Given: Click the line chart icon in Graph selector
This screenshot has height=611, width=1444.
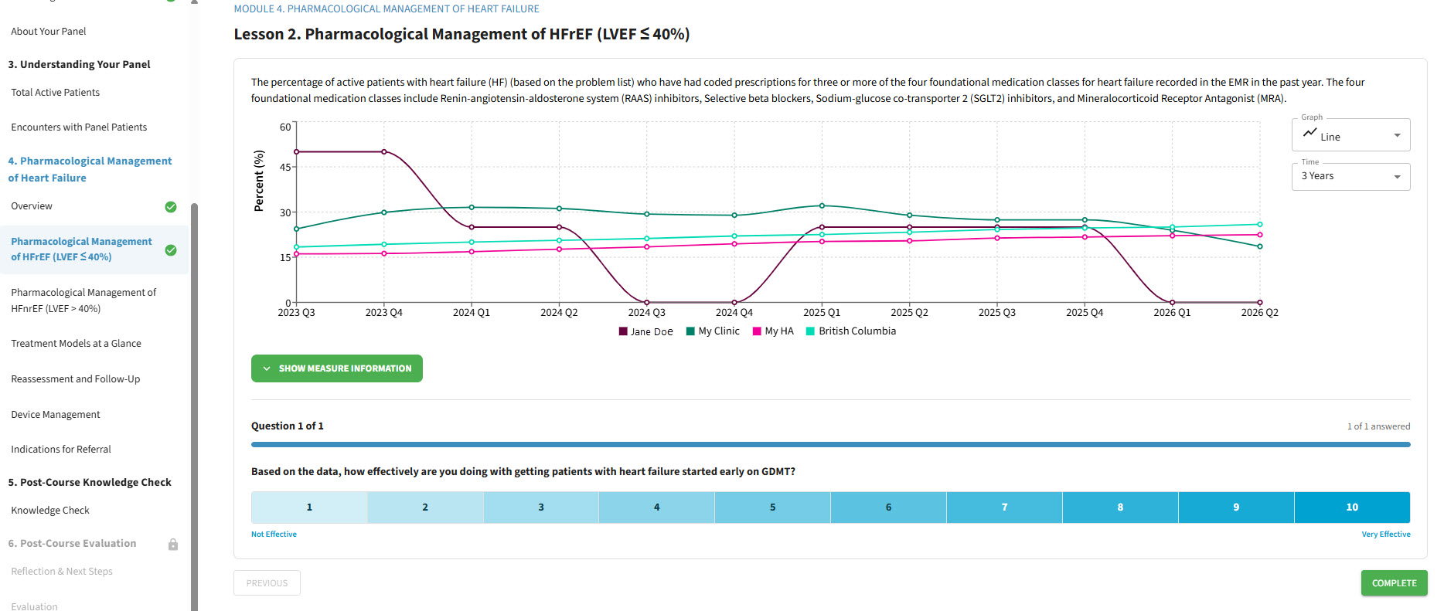Looking at the screenshot, I should pos(1309,133).
